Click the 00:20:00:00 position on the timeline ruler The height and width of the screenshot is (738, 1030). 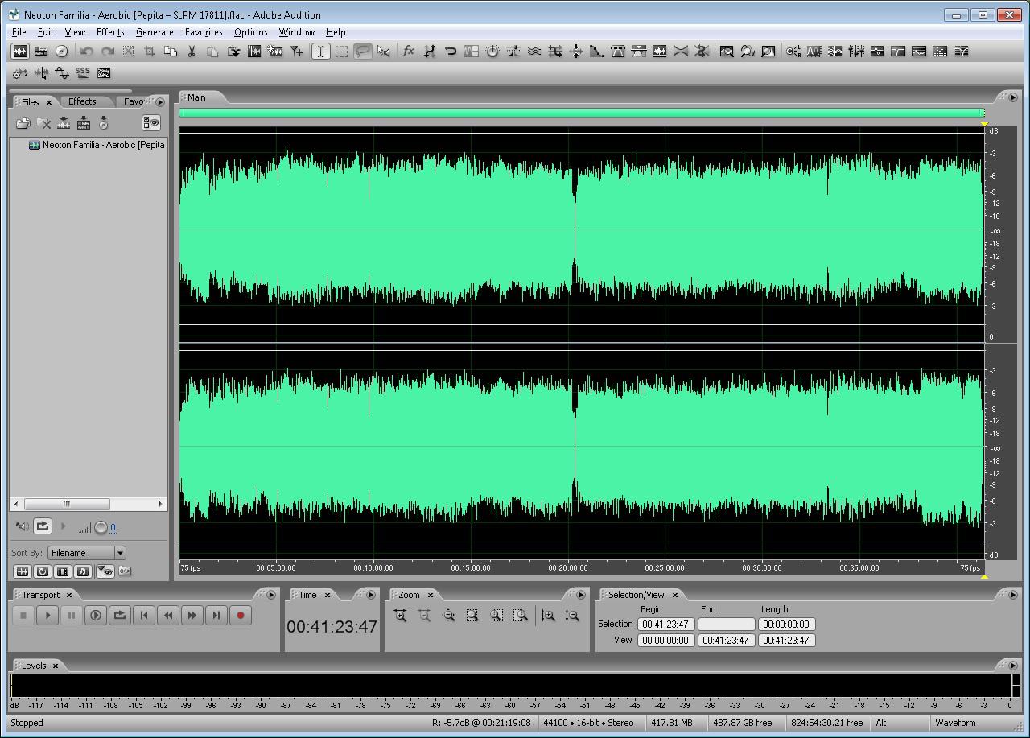(x=568, y=567)
